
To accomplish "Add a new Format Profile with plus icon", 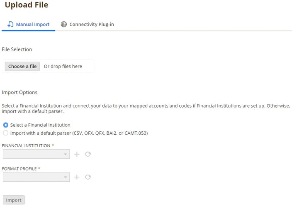I will click(x=77, y=177).
